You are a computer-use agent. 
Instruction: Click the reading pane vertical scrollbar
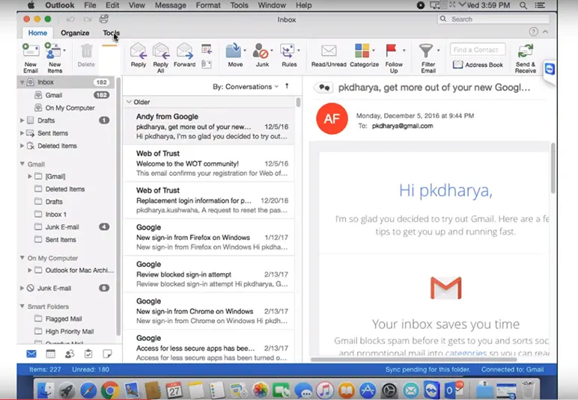(x=553, y=168)
